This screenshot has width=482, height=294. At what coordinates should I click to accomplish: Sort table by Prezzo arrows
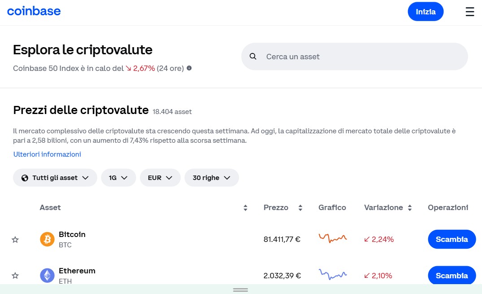(300, 208)
